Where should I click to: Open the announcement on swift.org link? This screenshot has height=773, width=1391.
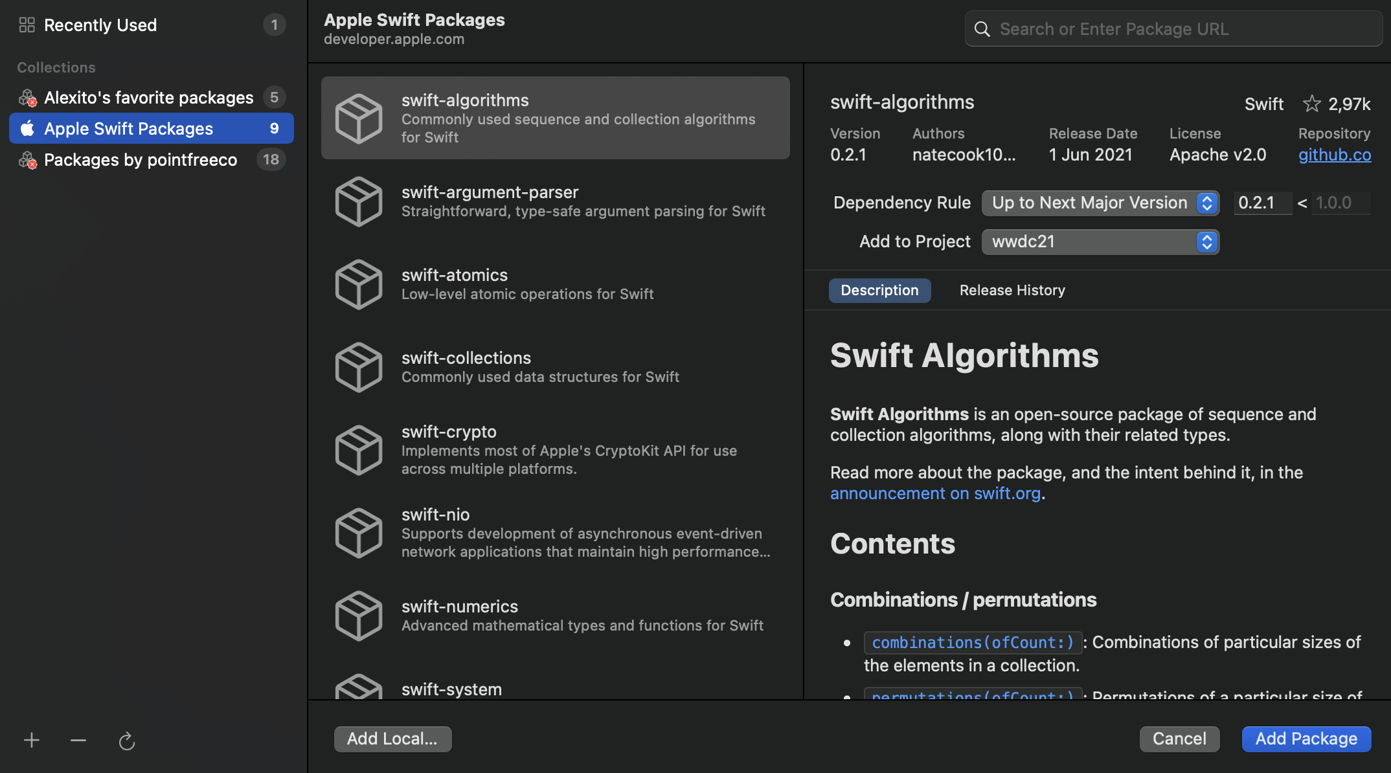click(x=936, y=493)
